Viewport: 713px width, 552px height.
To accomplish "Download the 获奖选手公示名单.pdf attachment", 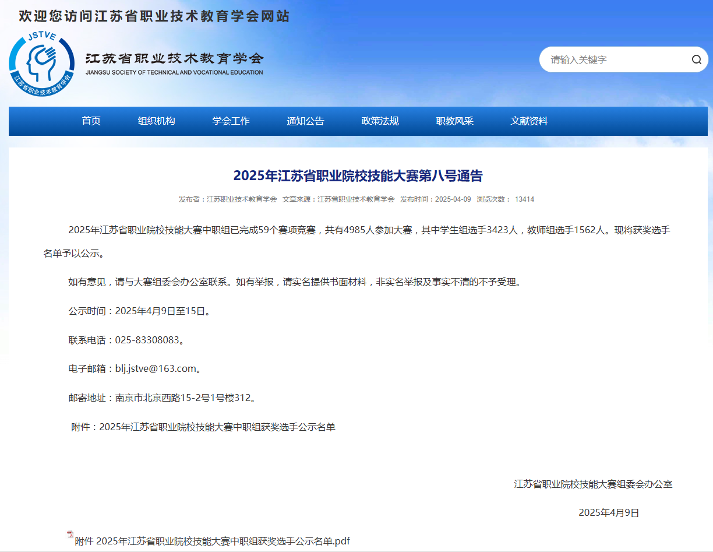I will click(x=213, y=541).
